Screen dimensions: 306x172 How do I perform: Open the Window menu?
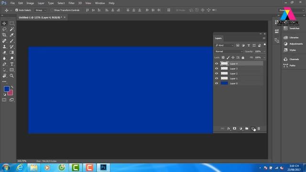[x=100, y=3]
